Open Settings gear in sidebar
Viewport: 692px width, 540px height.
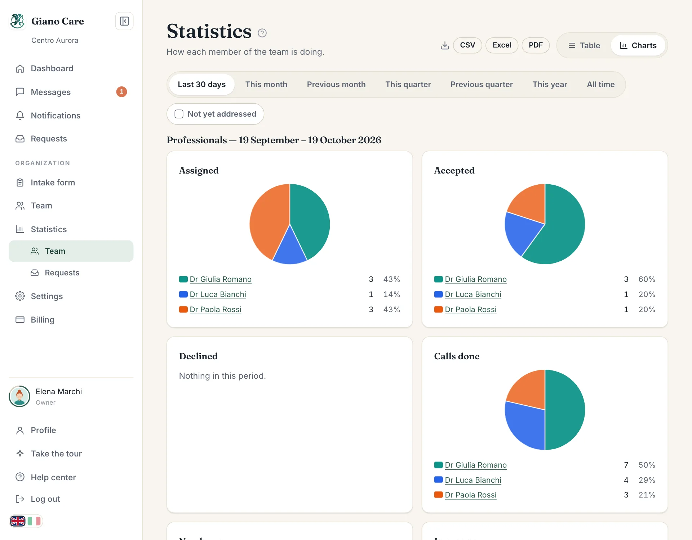pyautogui.click(x=20, y=296)
